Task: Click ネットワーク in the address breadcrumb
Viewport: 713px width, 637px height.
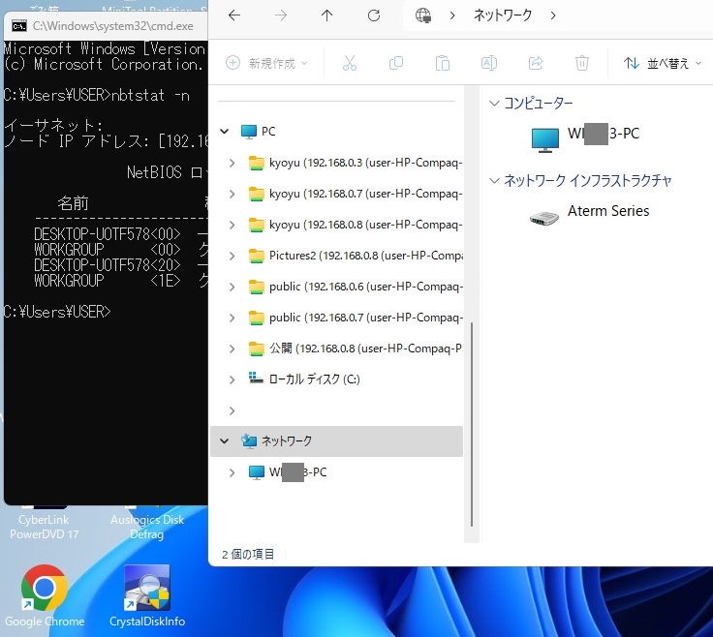Action: (503, 15)
